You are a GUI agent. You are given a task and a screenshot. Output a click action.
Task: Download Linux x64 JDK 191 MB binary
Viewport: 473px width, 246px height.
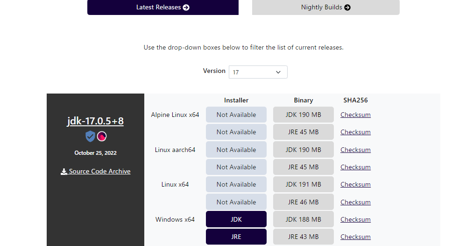303,184
